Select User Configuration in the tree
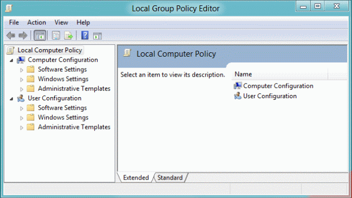This screenshot has width=352, height=198. pyautogui.click(x=55, y=98)
